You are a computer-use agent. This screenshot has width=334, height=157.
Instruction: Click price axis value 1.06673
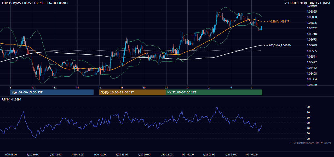312,40
